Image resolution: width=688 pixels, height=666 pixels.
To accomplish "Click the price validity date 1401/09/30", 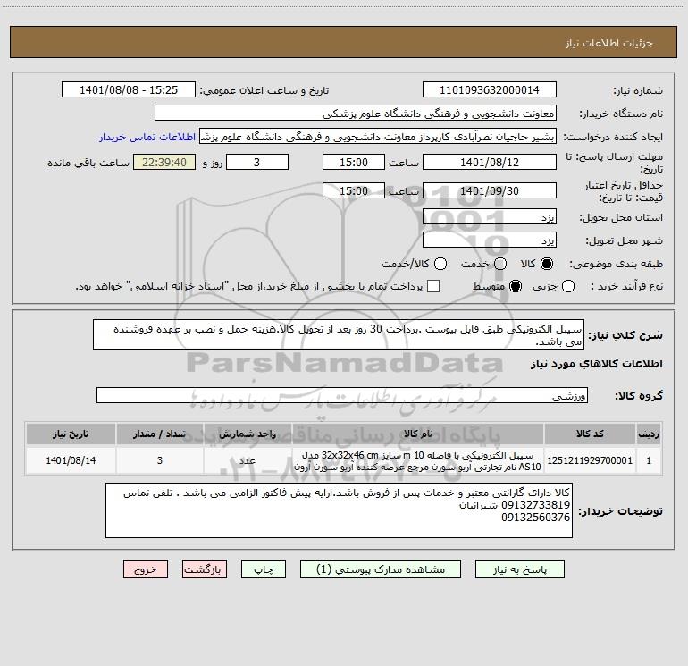I will (x=490, y=190).
